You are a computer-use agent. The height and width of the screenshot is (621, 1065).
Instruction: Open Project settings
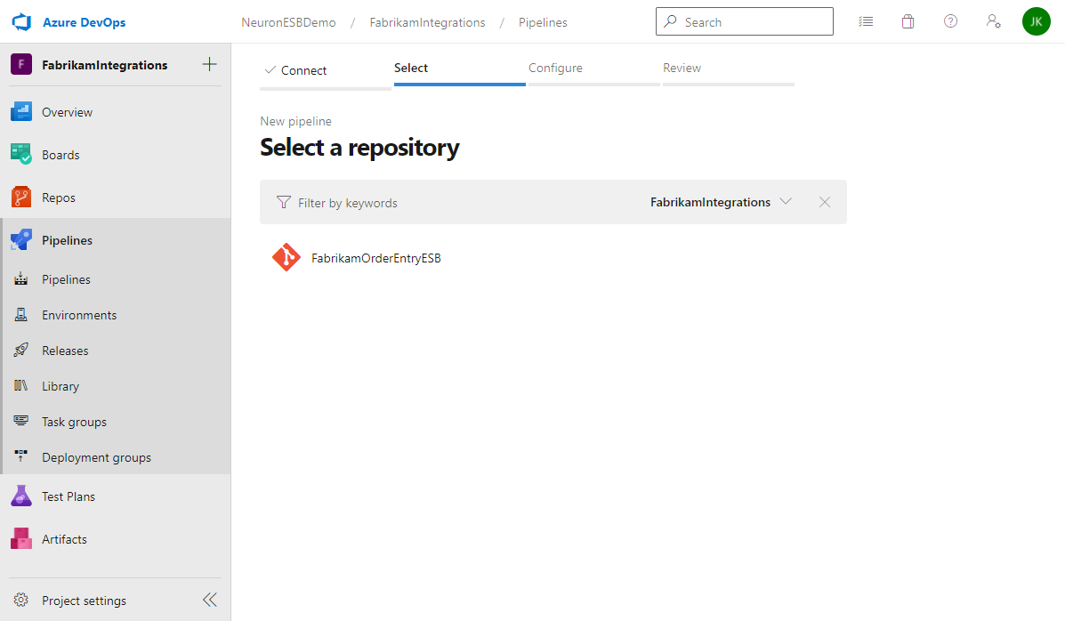coord(85,601)
